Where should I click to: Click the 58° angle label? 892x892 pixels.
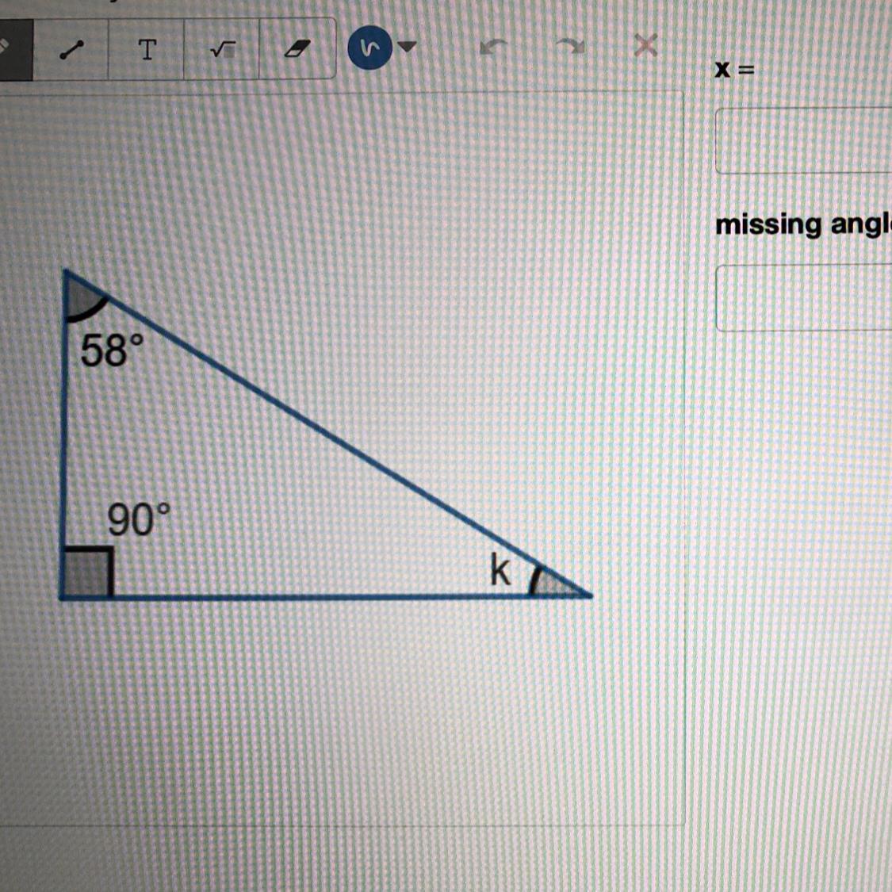(112, 350)
